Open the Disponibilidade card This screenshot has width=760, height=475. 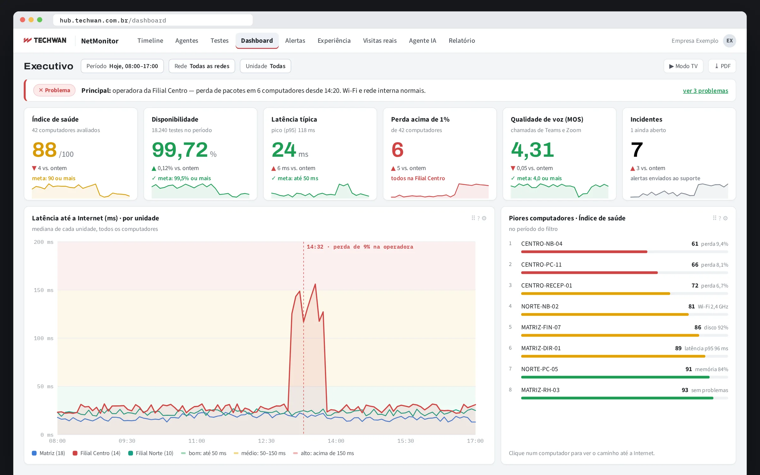pos(200,154)
